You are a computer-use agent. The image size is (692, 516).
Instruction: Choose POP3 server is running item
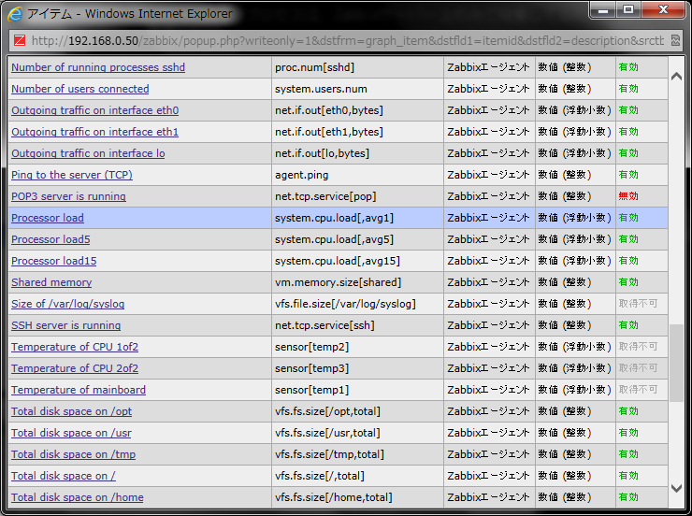[x=68, y=196]
